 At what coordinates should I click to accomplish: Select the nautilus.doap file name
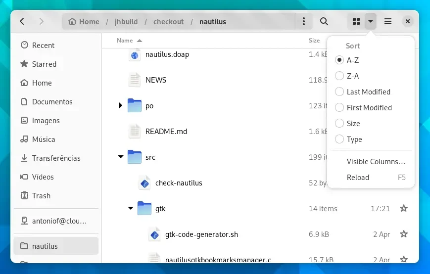pyautogui.click(x=167, y=54)
